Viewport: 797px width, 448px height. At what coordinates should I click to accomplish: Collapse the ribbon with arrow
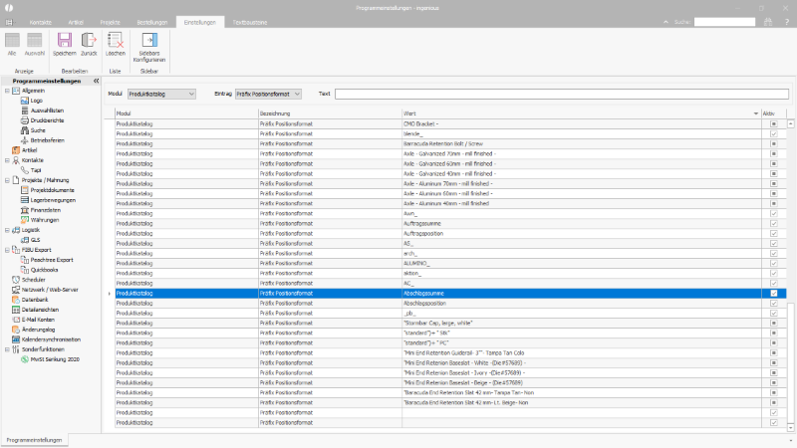click(665, 22)
